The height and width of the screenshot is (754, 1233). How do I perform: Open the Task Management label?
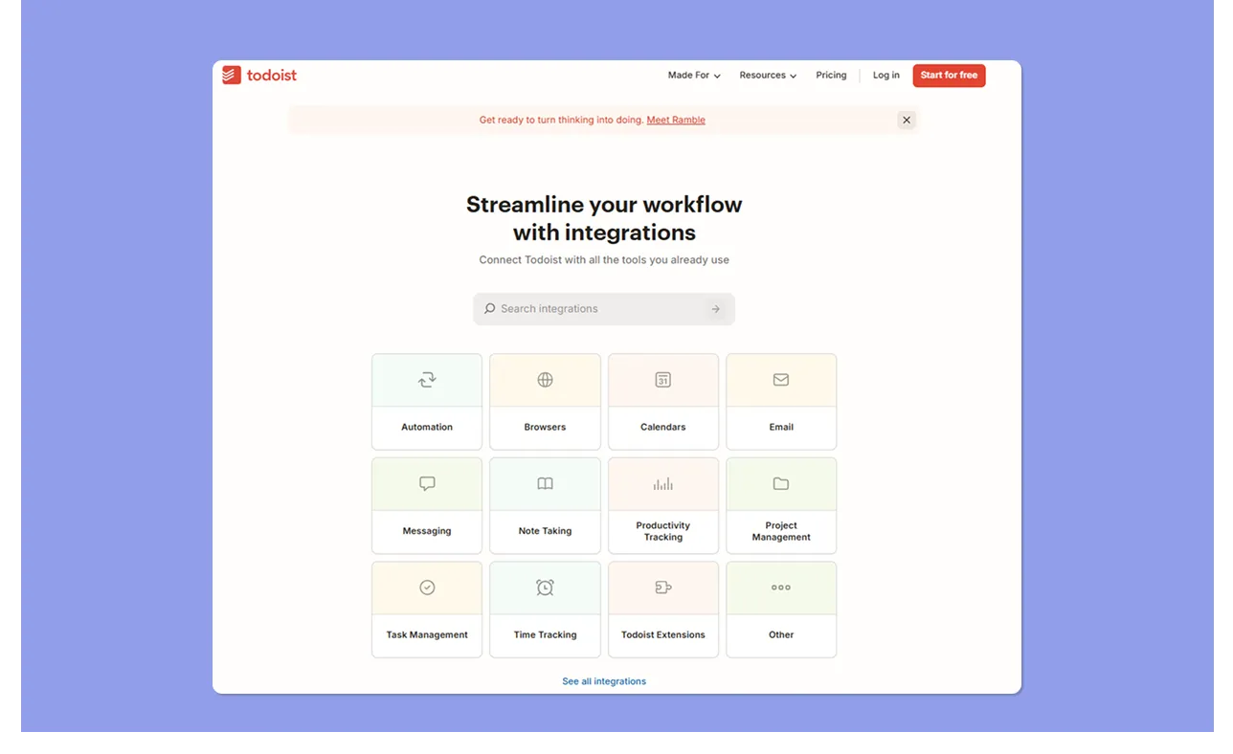427,635
